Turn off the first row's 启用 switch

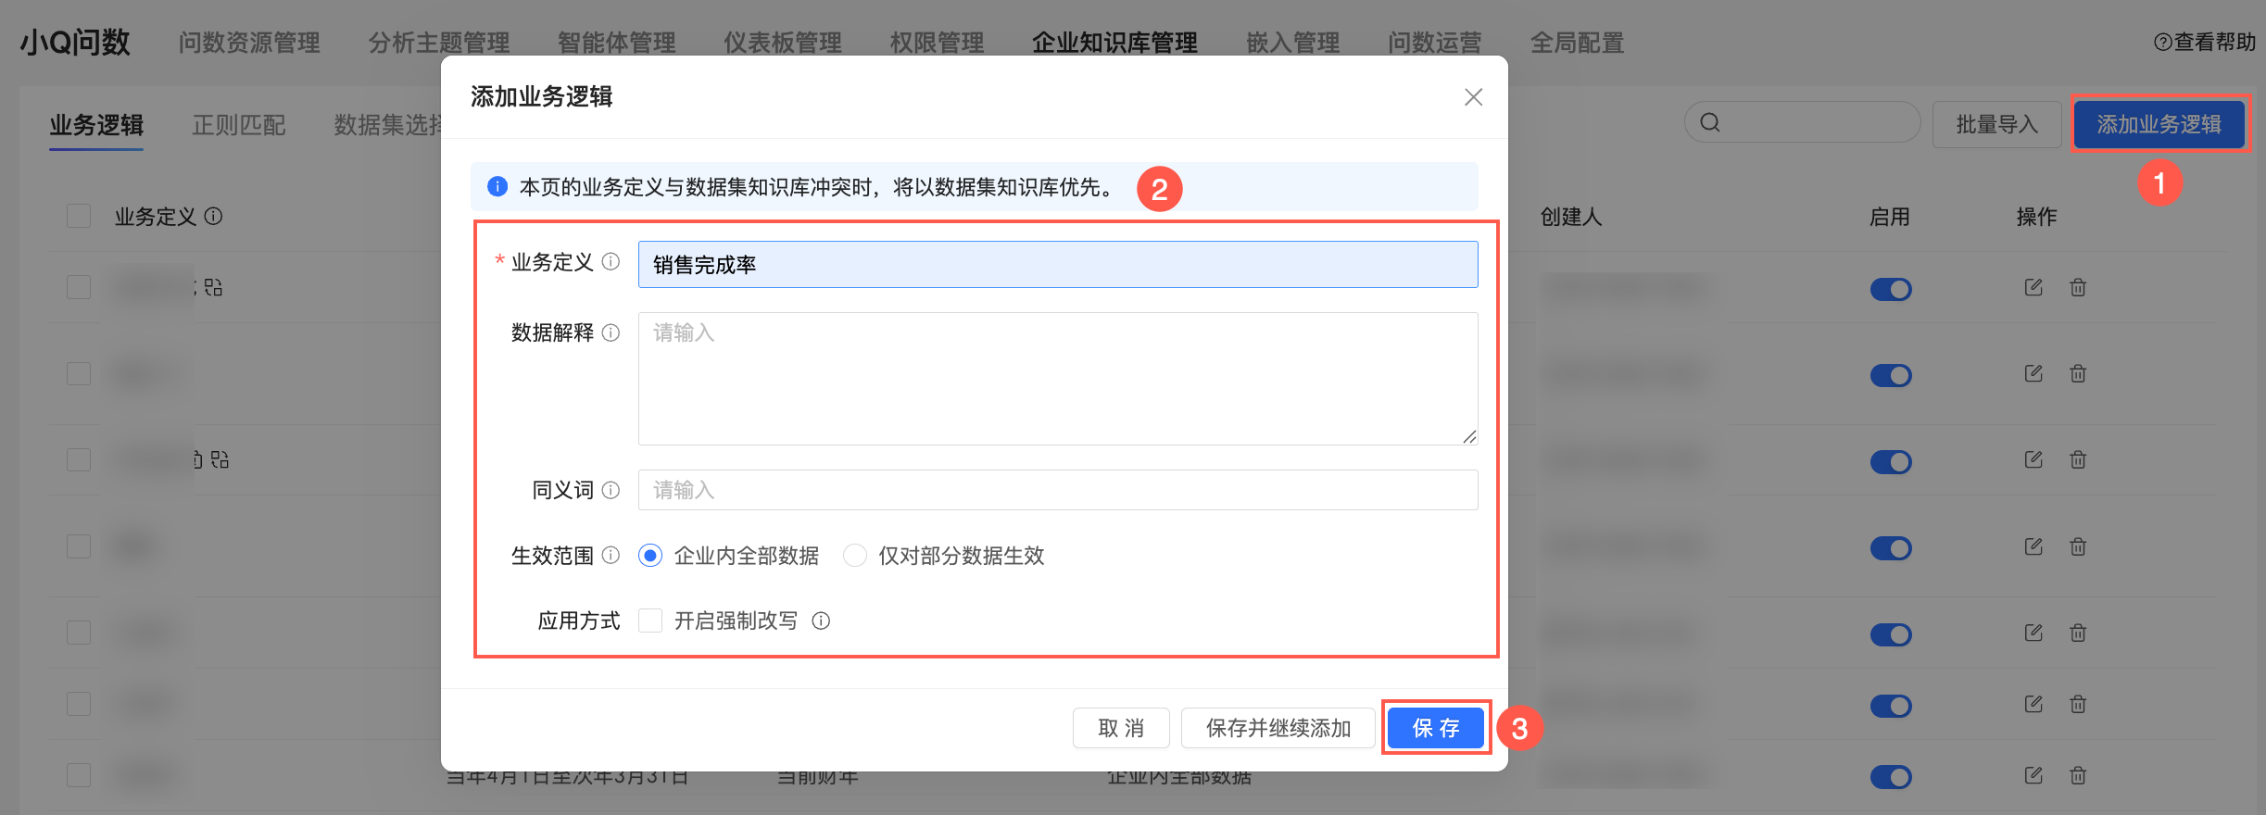[1891, 289]
